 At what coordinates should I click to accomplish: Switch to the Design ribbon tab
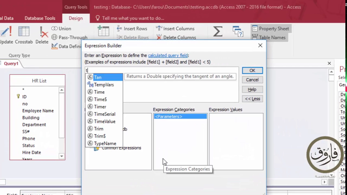[76, 18]
